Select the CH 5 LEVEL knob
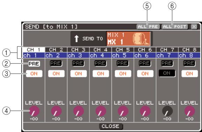Image resolution: width=202 pixels, height=132 pixels. pos(123,111)
